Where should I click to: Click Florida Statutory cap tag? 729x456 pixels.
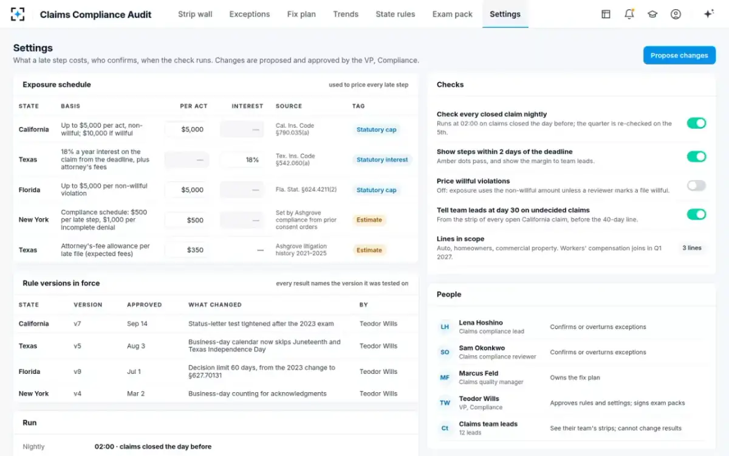tap(377, 190)
